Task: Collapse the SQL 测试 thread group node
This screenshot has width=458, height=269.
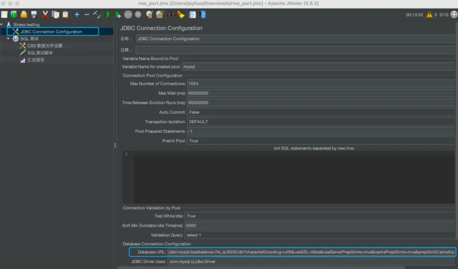Action: 8,39
